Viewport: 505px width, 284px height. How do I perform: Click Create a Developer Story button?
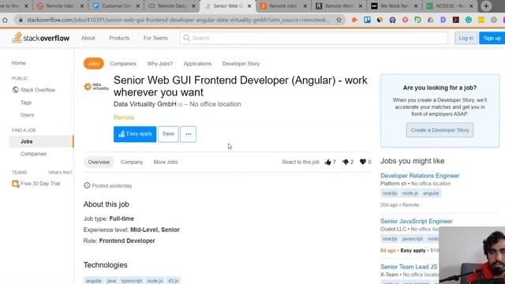pyautogui.click(x=440, y=130)
